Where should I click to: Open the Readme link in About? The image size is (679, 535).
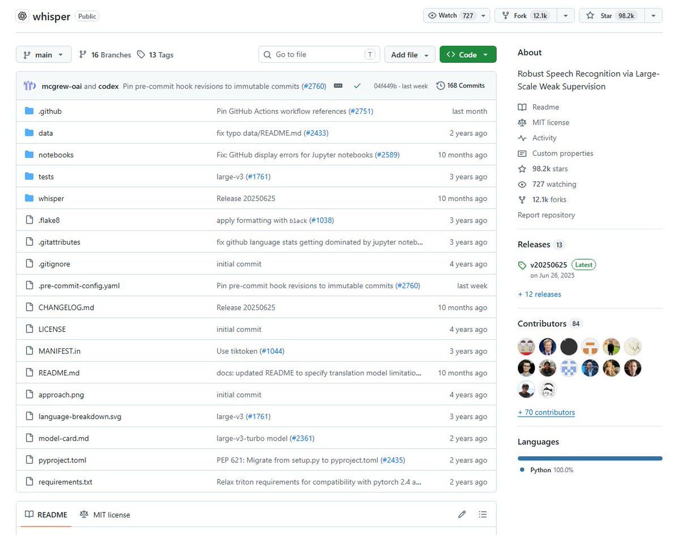[538, 107]
